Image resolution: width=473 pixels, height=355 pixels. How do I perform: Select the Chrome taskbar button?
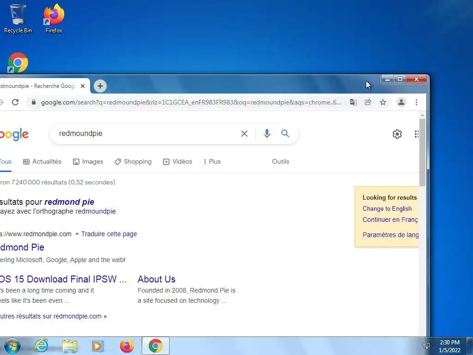pos(155,346)
